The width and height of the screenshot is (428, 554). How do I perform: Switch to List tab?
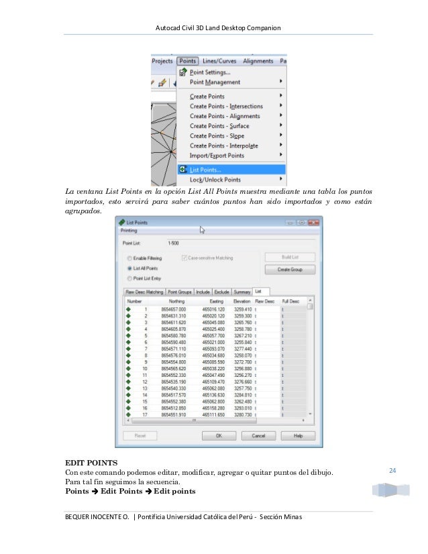pos(261,291)
